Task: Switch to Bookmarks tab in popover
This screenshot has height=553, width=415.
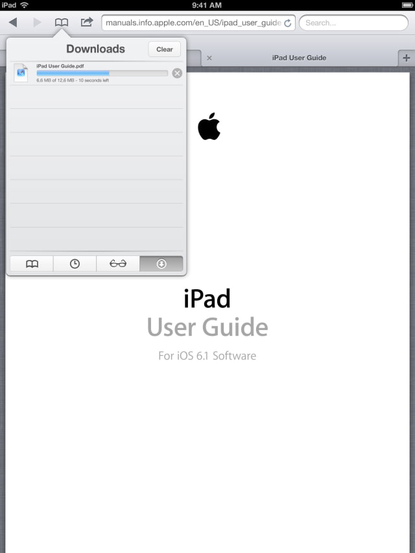Action: [x=32, y=264]
